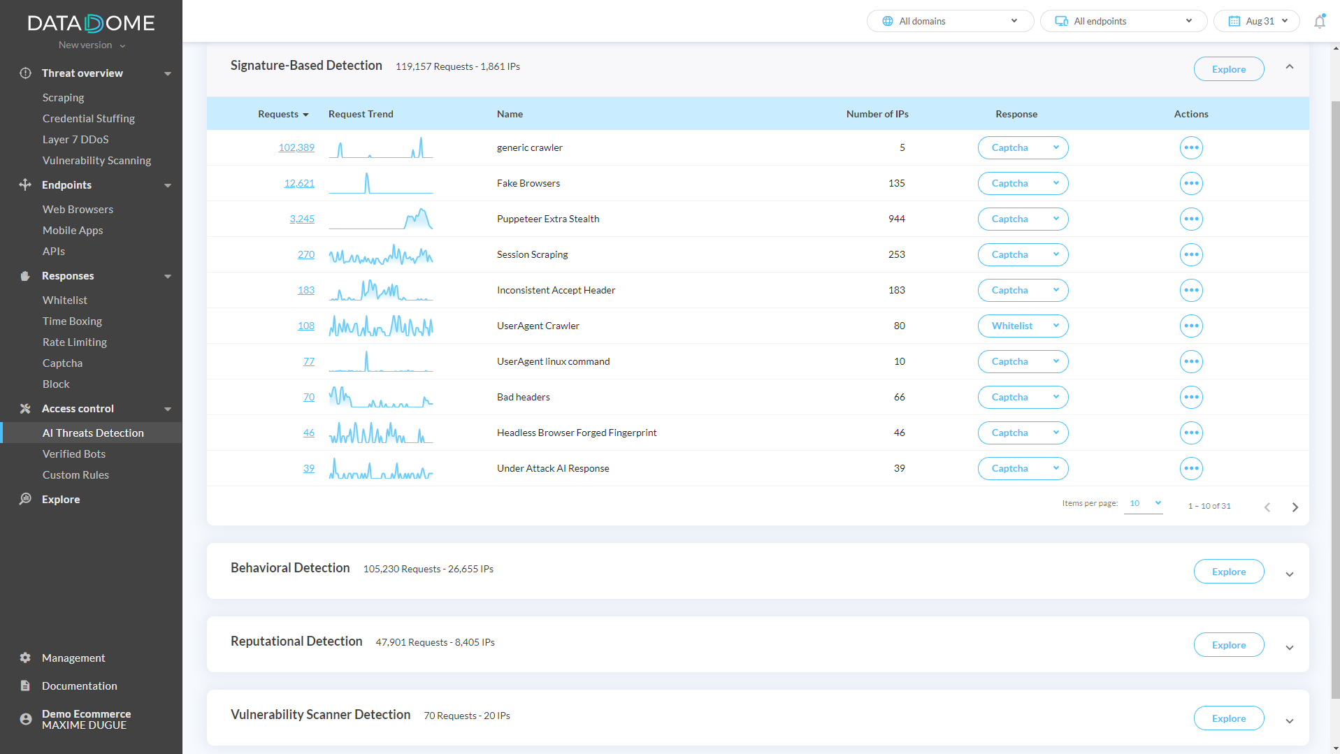Viewport: 1340px width, 754px height.
Task: Open actions menu for Bad headers
Action: coord(1191,397)
